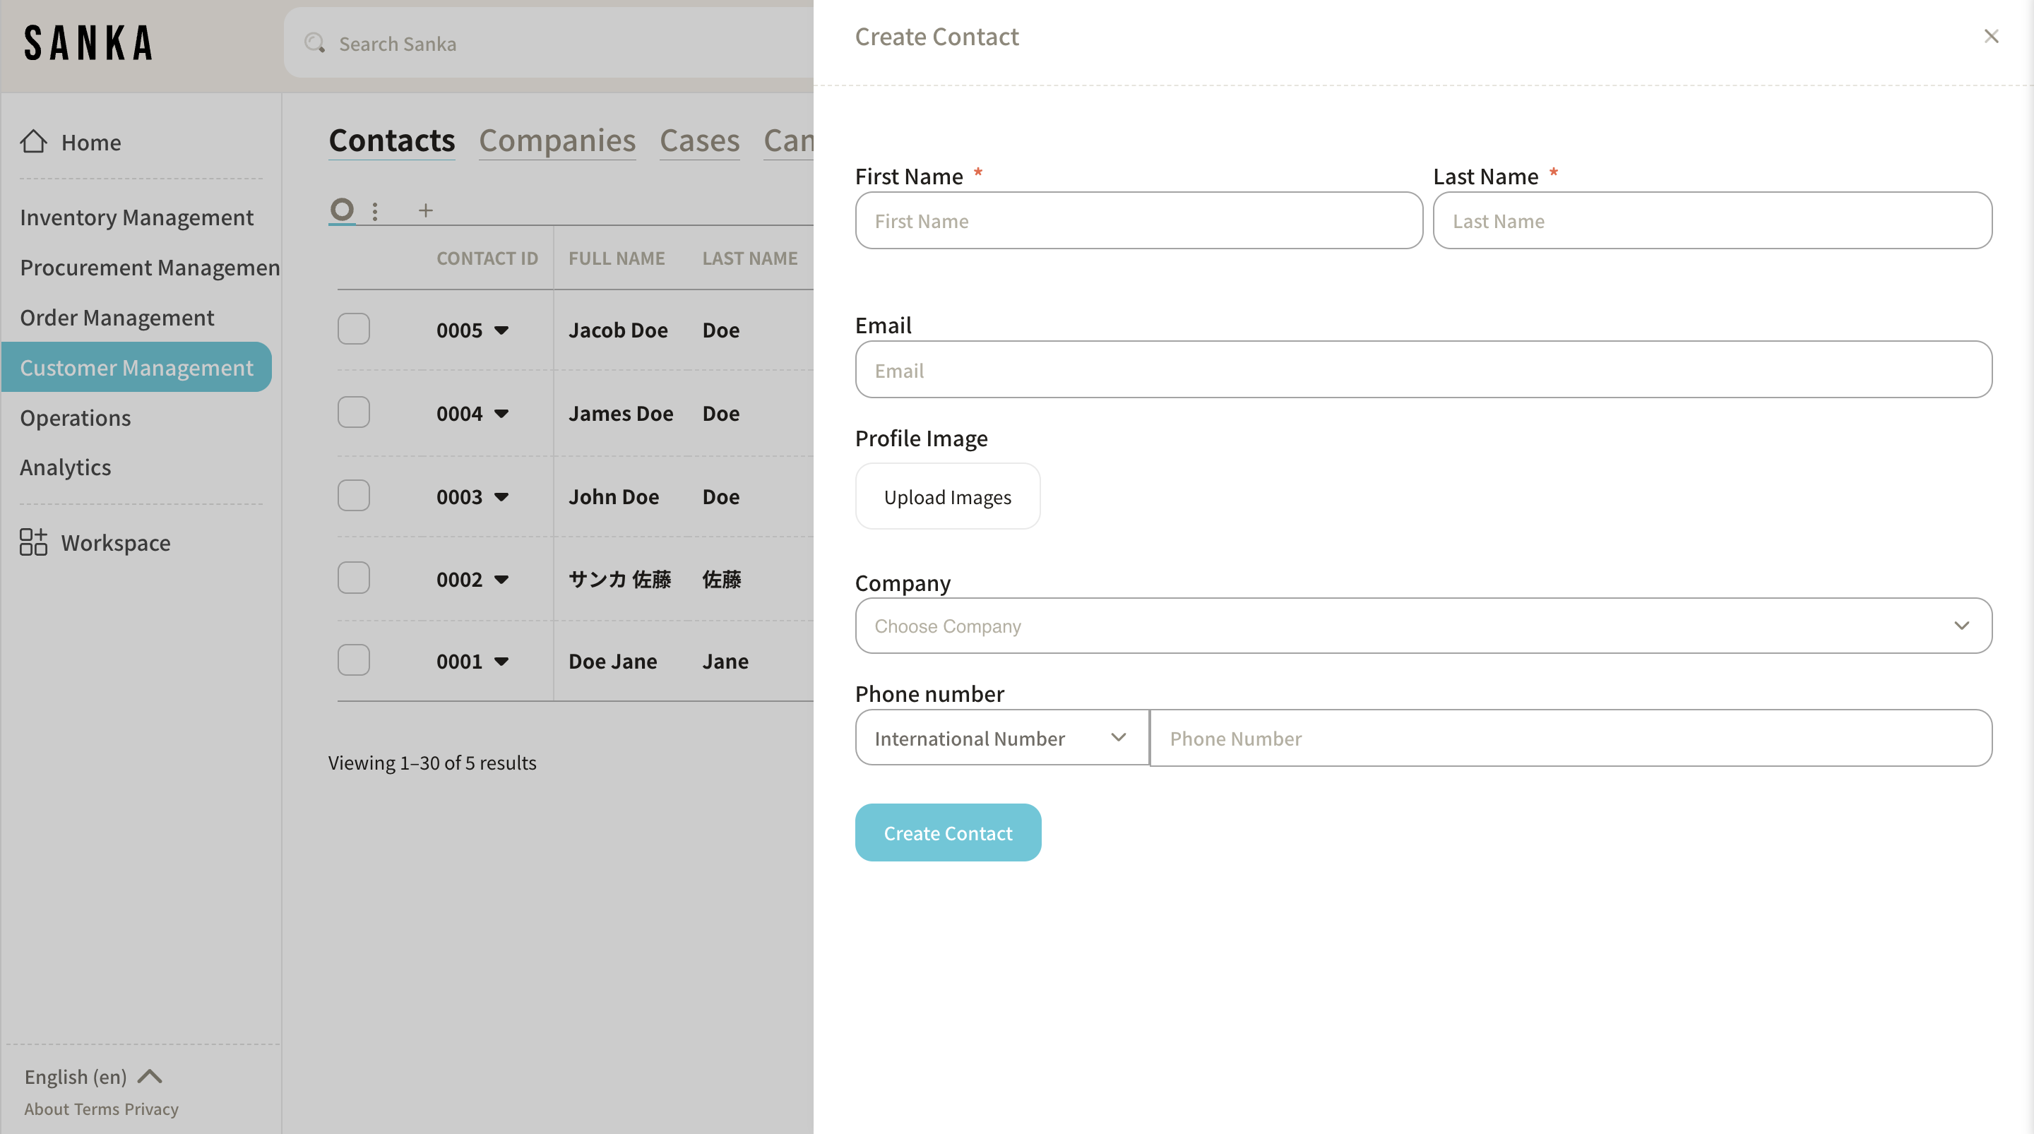Click the Upload Images button
The width and height of the screenshot is (2034, 1134).
(946, 496)
